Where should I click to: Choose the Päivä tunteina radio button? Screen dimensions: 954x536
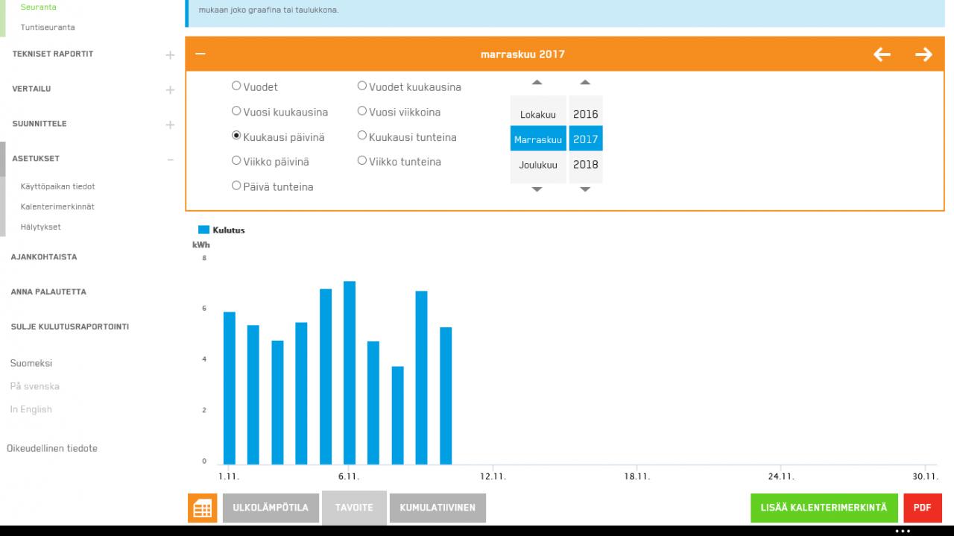(x=236, y=186)
